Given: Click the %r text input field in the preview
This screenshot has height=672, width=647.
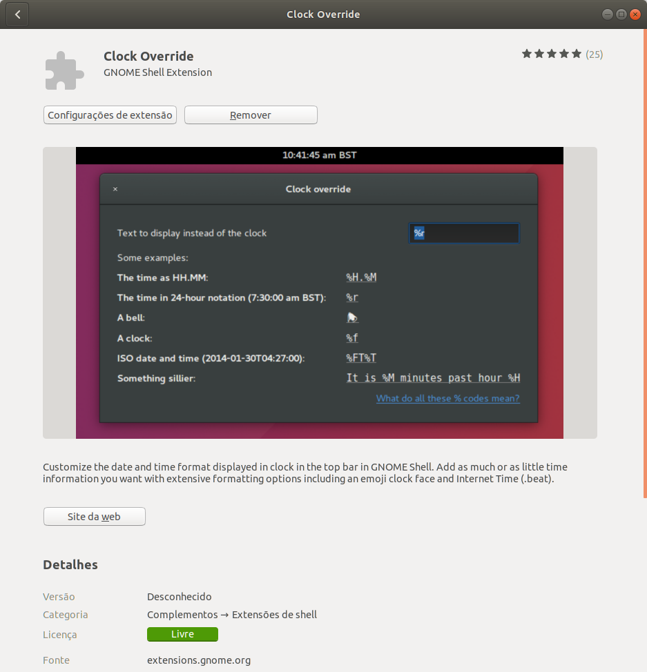Looking at the screenshot, I should 463,233.
